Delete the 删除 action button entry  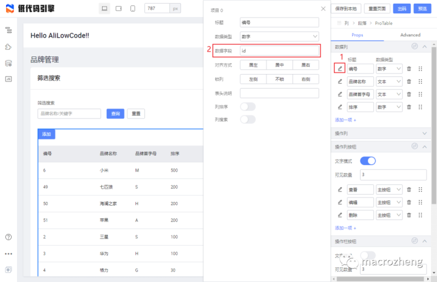point(409,215)
